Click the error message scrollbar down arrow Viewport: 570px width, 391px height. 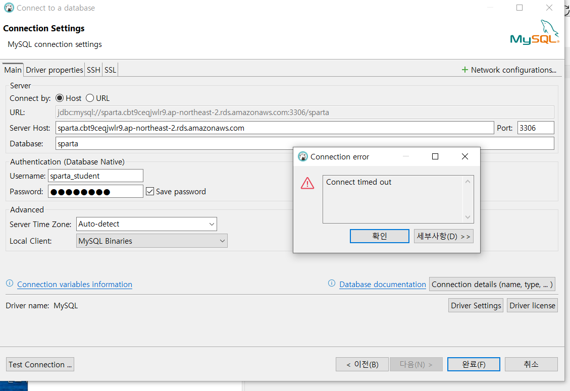click(x=468, y=217)
